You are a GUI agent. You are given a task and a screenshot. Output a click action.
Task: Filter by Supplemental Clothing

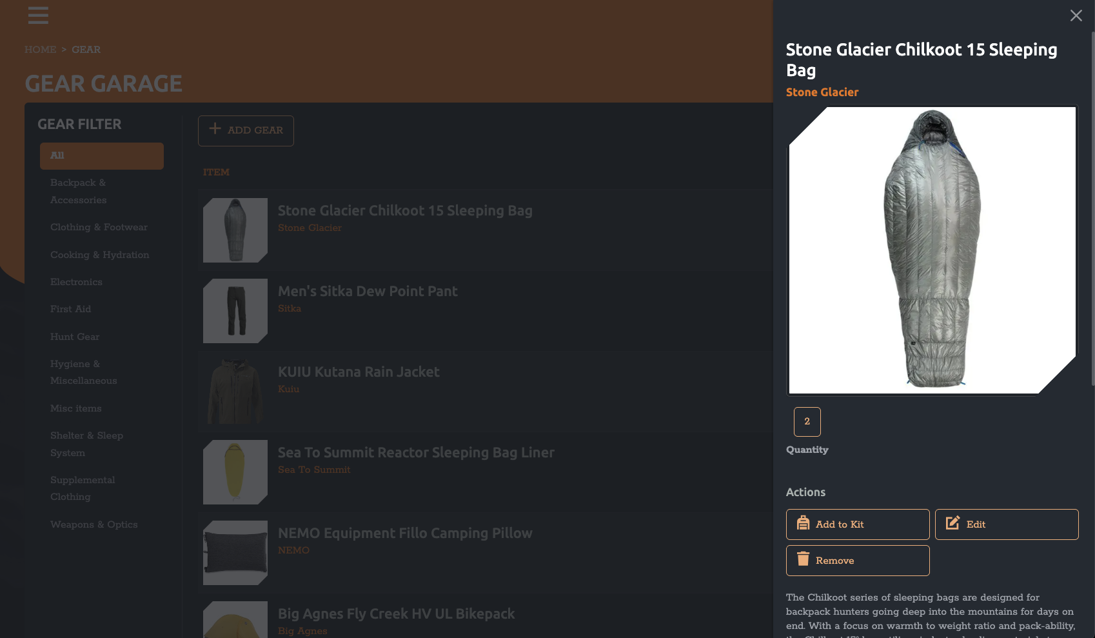[x=102, y=488]
